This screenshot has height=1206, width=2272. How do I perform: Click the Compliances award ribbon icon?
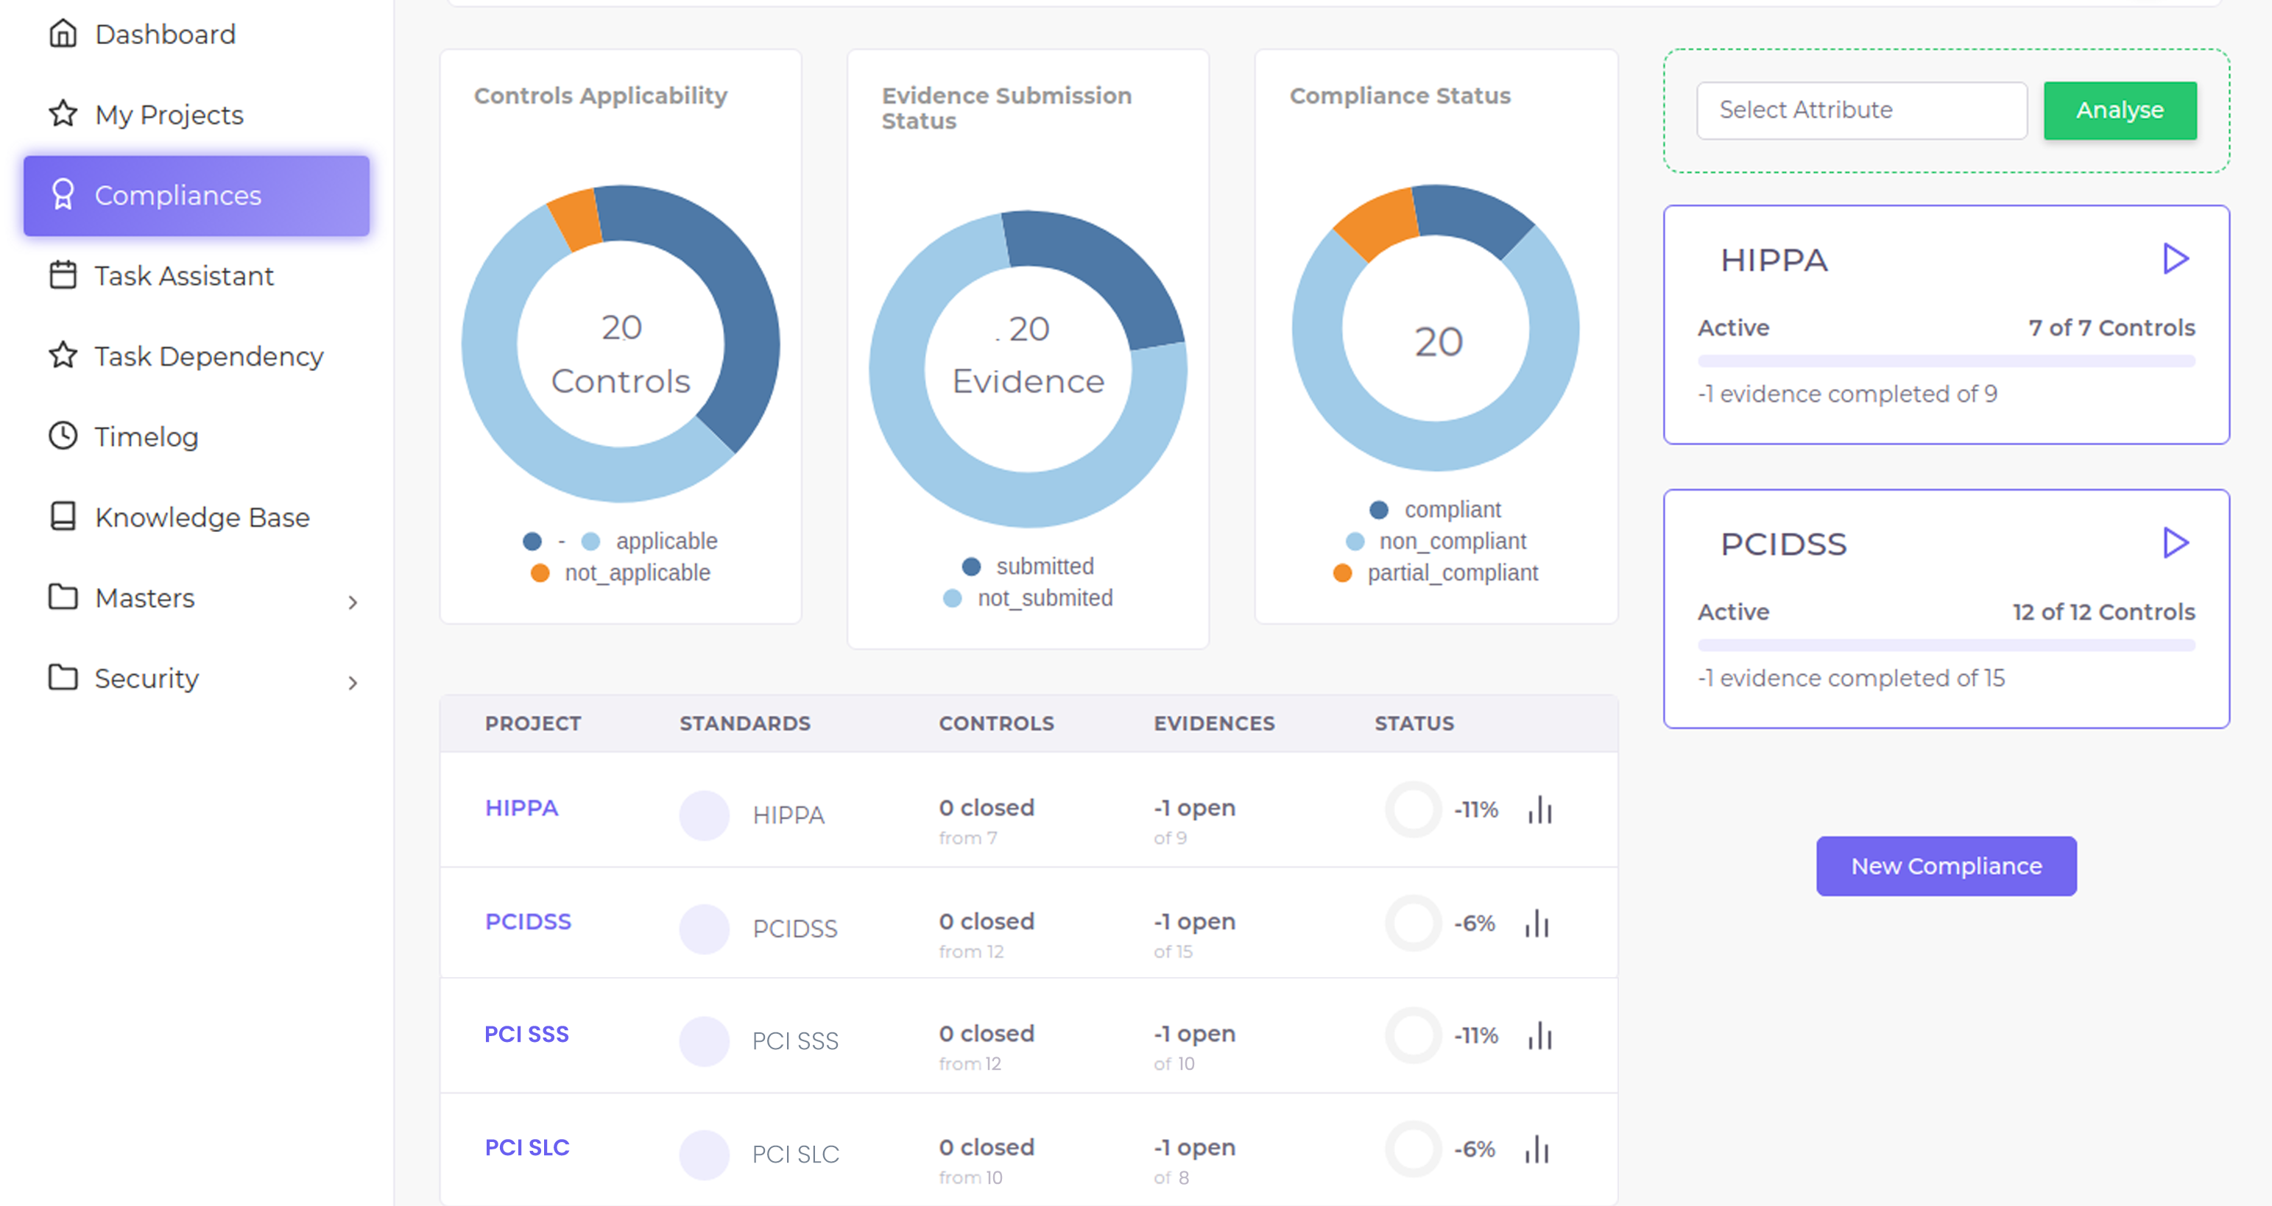click(63, 195)
